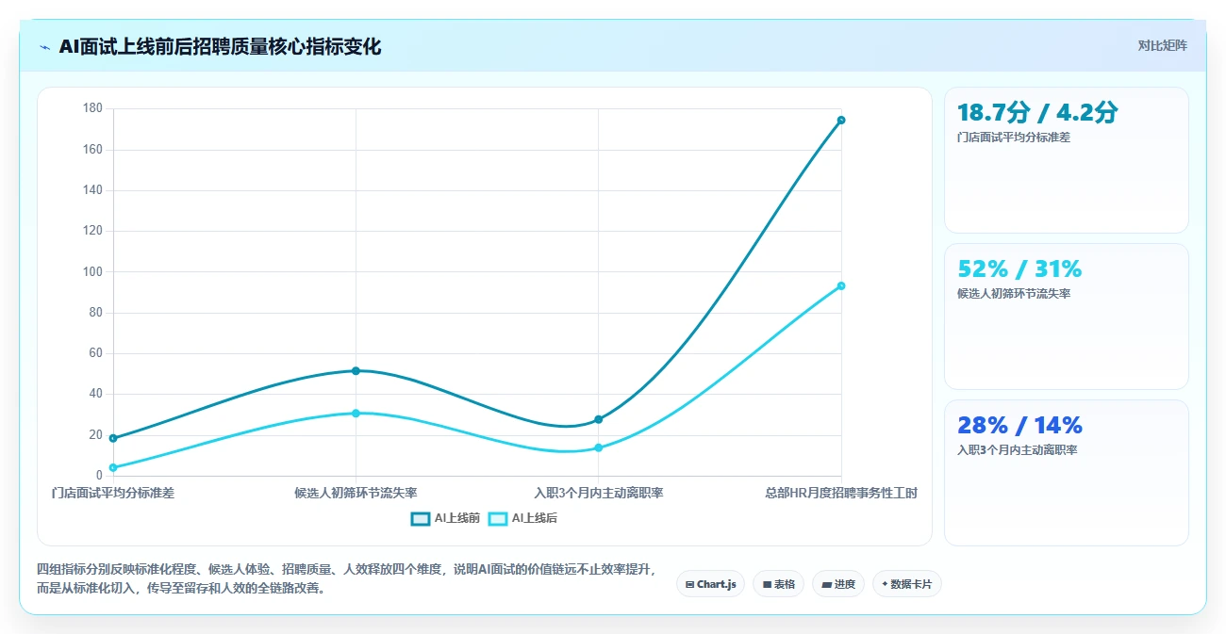1226x634 pixels.
Task: Open the 28% / 14% data card
Action: (1067, 473)
